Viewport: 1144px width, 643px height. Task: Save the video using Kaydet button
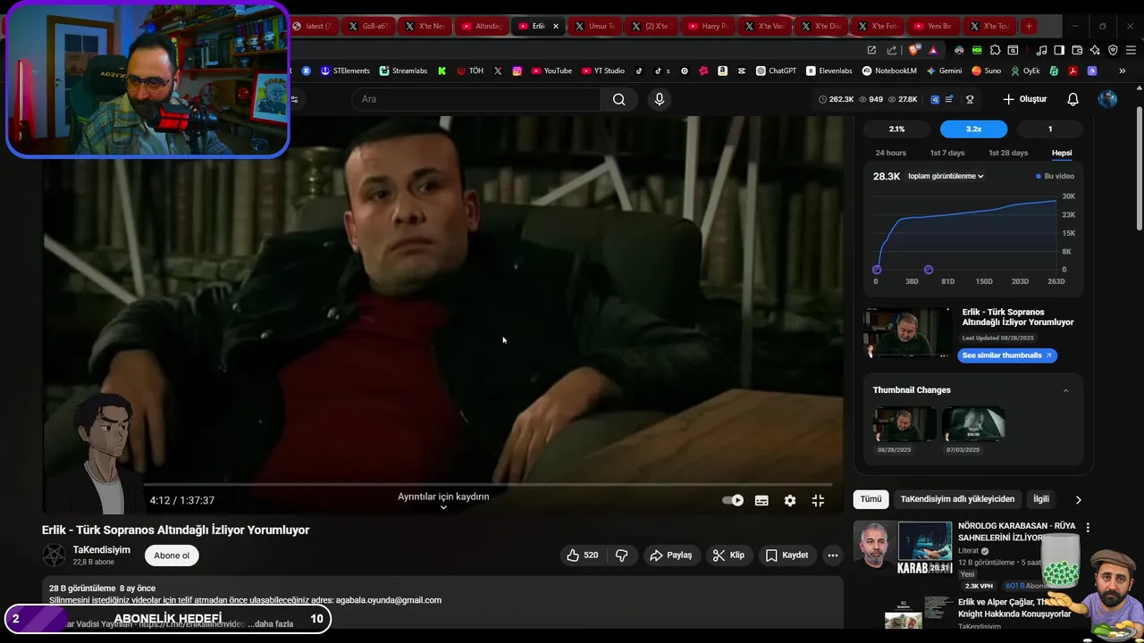click(x=786, y=555)
